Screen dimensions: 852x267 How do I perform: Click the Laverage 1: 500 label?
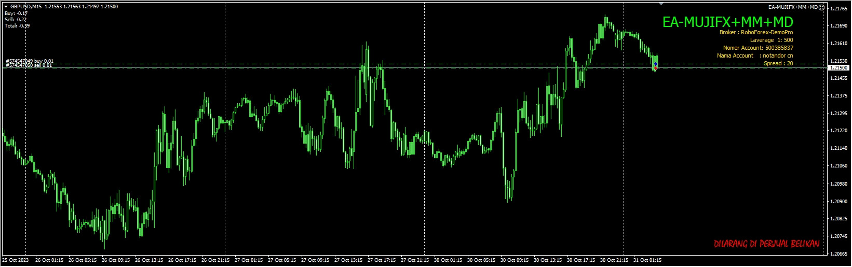pos(772,40)
